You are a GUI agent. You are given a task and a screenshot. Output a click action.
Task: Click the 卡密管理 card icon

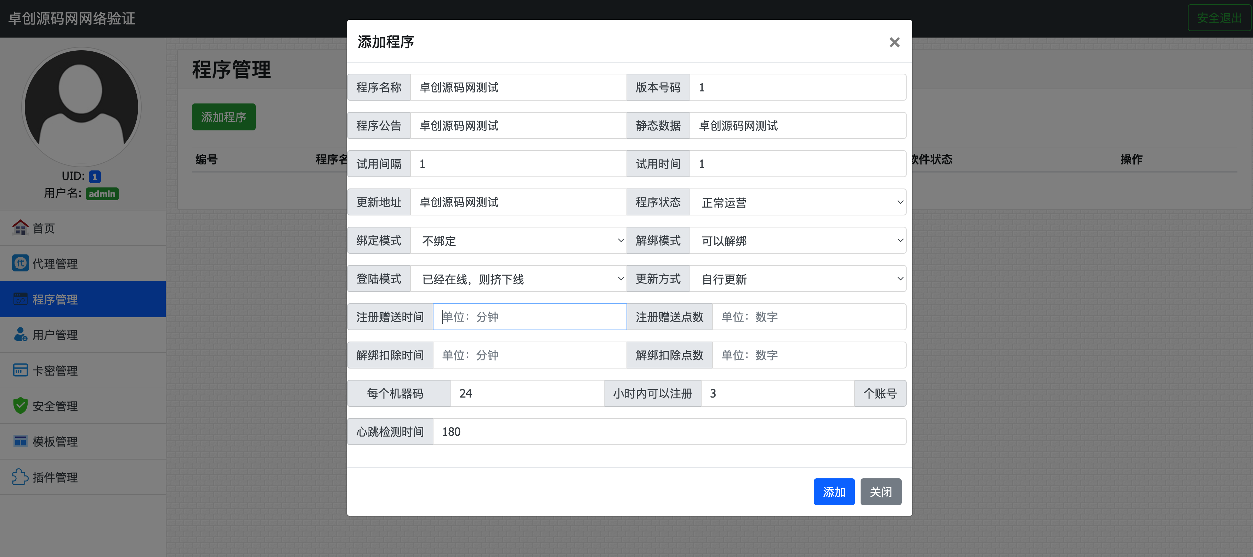pos(20,370)
